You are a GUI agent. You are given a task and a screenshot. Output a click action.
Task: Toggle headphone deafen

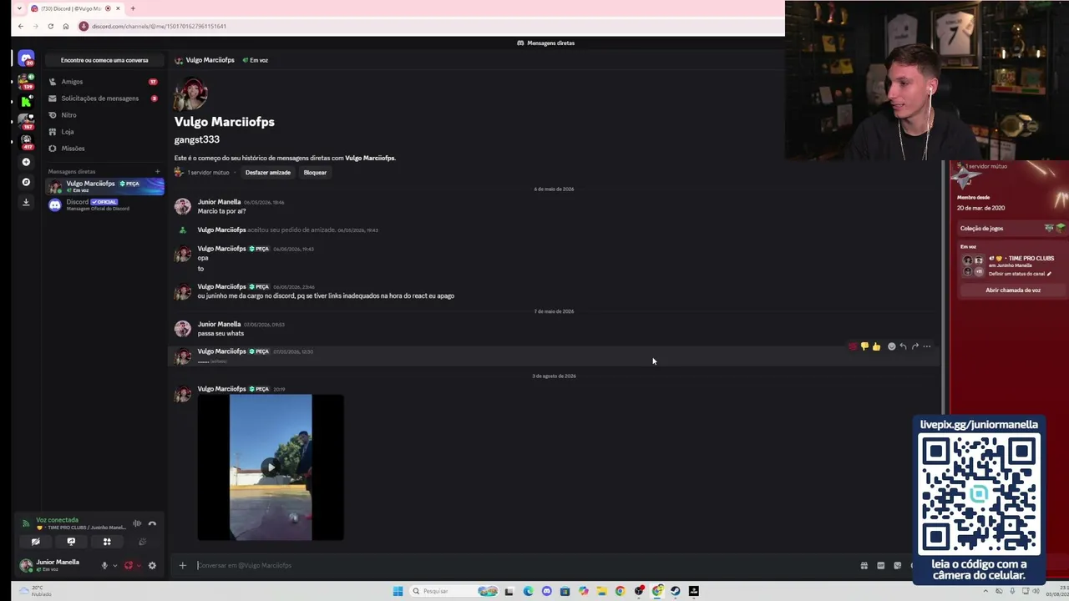(x=129, y=566)
